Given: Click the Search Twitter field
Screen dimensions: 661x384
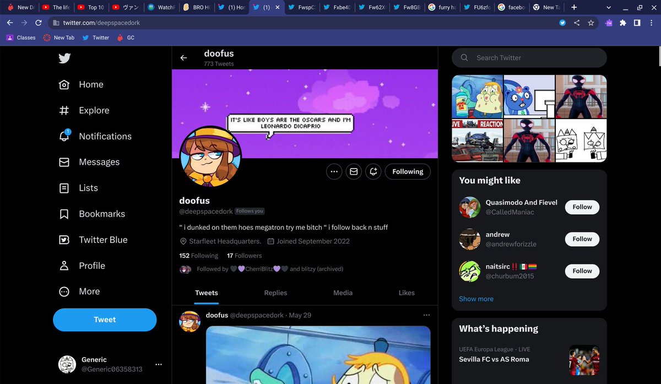Looking at the screenshot, I should pos(529,58).
